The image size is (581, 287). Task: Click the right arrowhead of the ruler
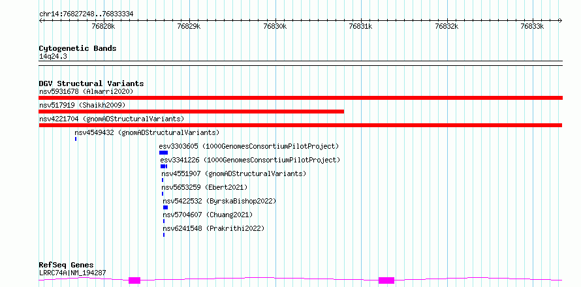[x=560, y=20]
